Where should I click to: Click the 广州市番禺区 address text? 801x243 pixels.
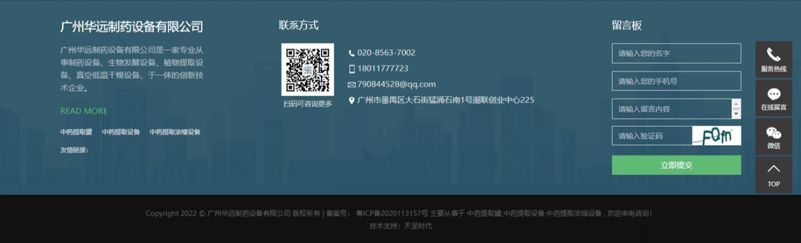point(446,101)
